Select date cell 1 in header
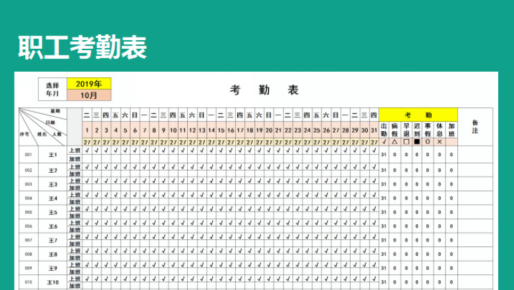The height and width of the screenshot is (290, 514). [x=87, y=130]
